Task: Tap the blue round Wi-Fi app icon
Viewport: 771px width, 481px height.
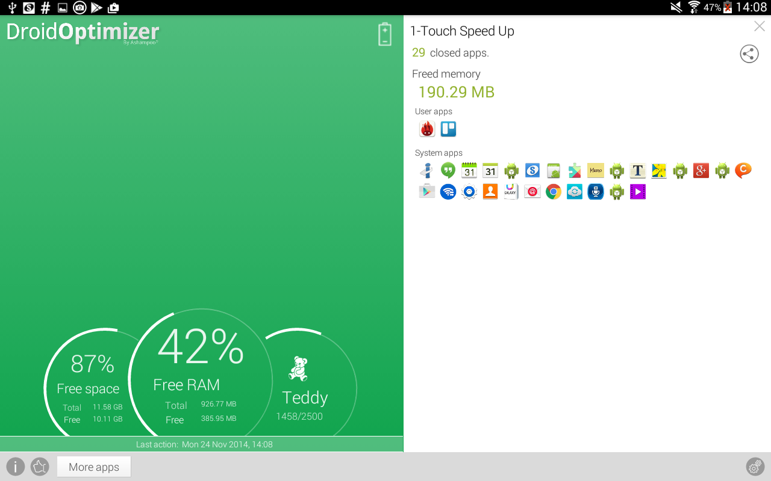Action: coord(448,192)
